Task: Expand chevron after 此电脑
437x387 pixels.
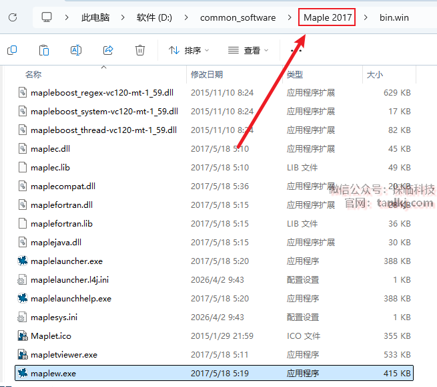Action: (x=123, y=17)
